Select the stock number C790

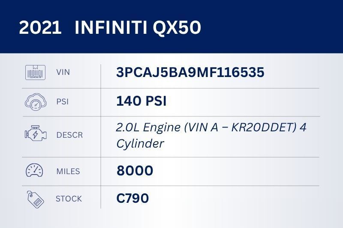click(132, 198)
